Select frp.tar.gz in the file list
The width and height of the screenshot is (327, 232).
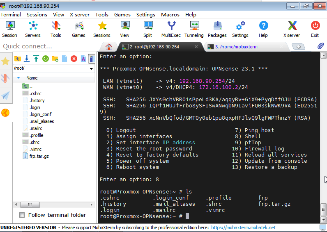point(39,156)
